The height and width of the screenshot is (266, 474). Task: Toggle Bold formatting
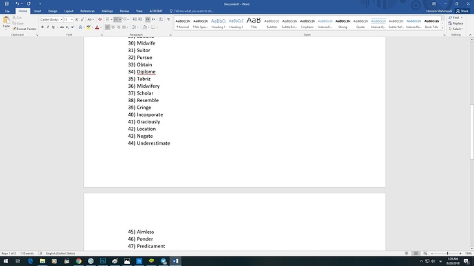click(x=43, y=27)
